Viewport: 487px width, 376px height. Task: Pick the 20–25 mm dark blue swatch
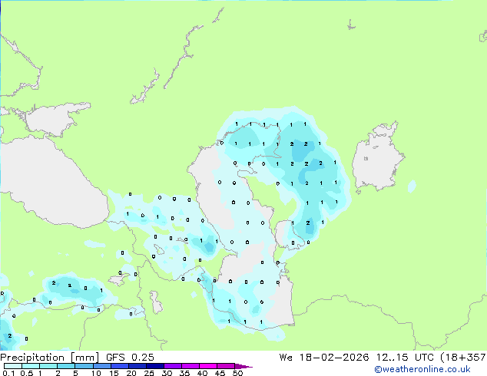pos(137,366)
